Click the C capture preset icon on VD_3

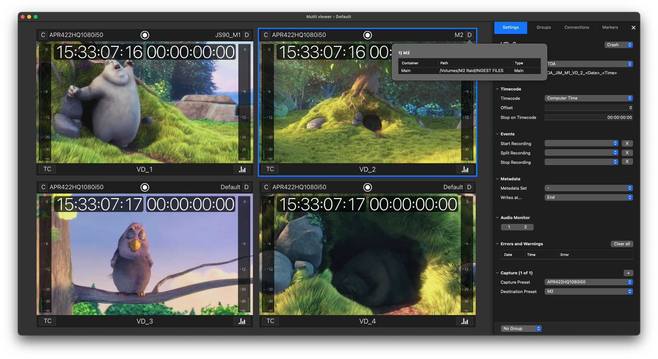43,187
